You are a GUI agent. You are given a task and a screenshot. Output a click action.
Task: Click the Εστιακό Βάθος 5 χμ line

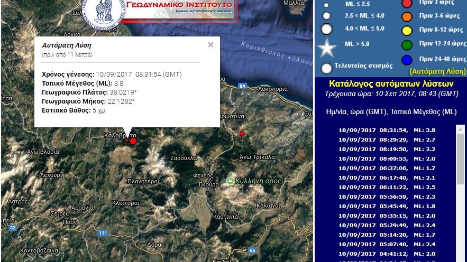tap(74, 110)
